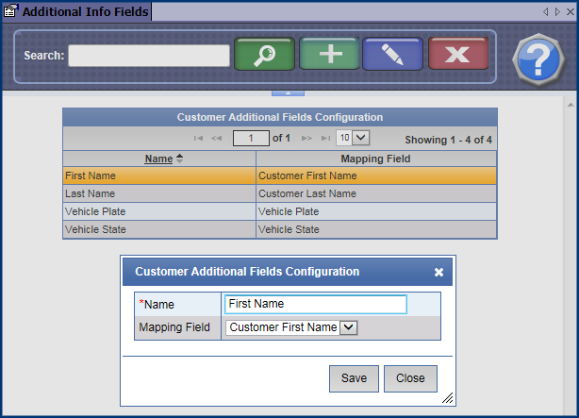Click the blue pencil edit button
Screen dimensions: 579x418
[x=393, y=55]
